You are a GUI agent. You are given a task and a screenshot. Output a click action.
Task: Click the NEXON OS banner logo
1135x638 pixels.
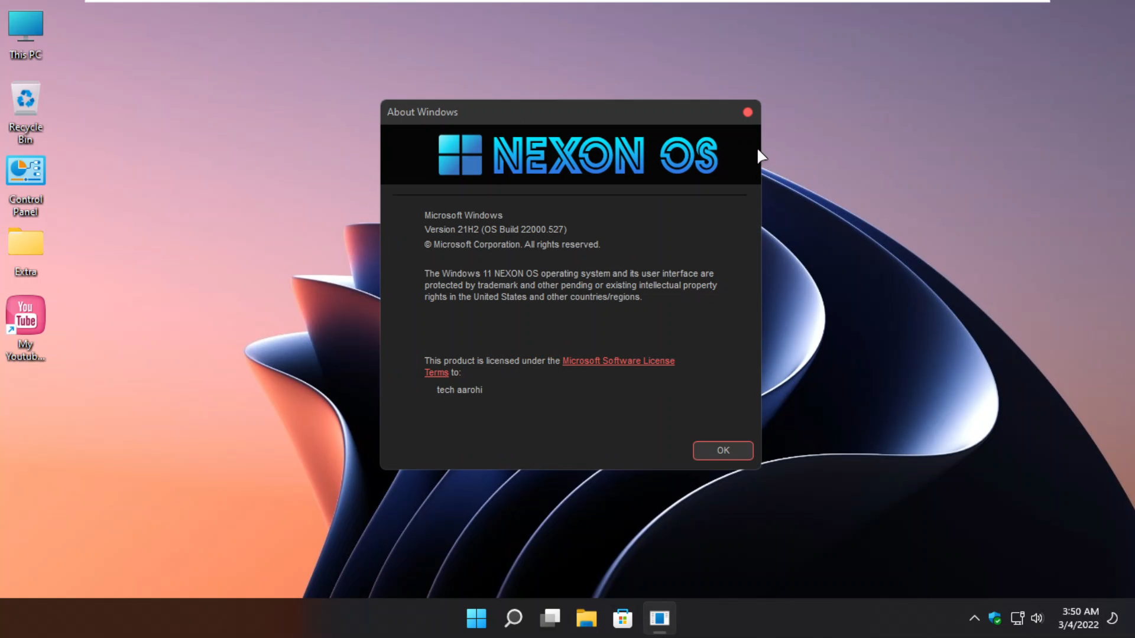pyautogui.click(x=578, y=155)
